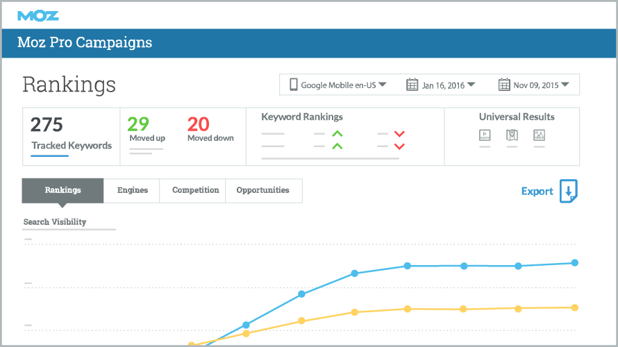Click the last blue line data point
This screenshot has width=618, height=347.
(x=575, y=263)
